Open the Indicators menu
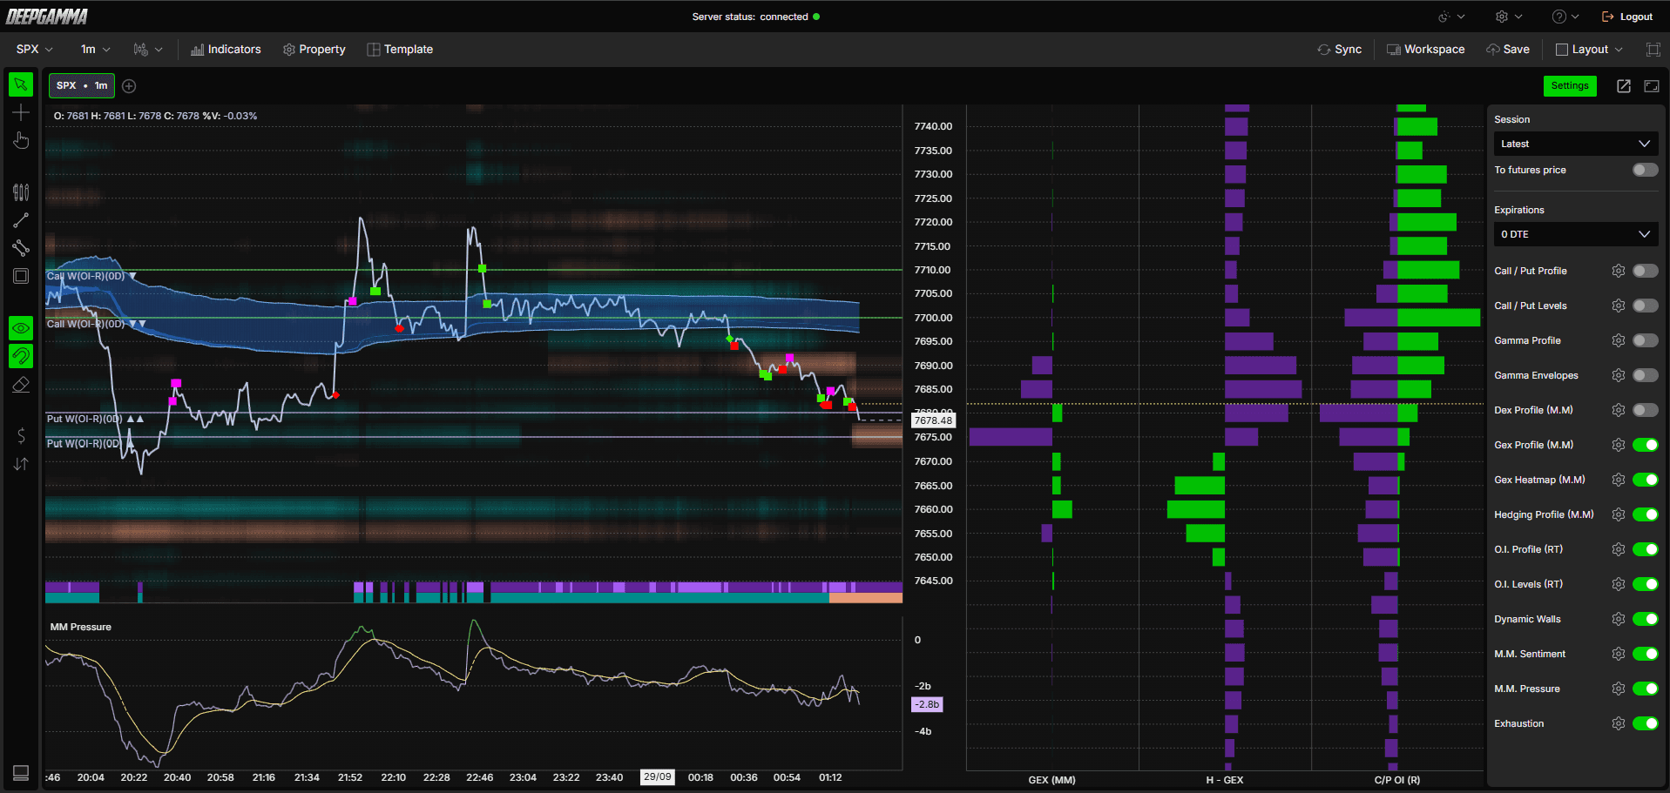 pyautogui.click(x=226, y=50)
